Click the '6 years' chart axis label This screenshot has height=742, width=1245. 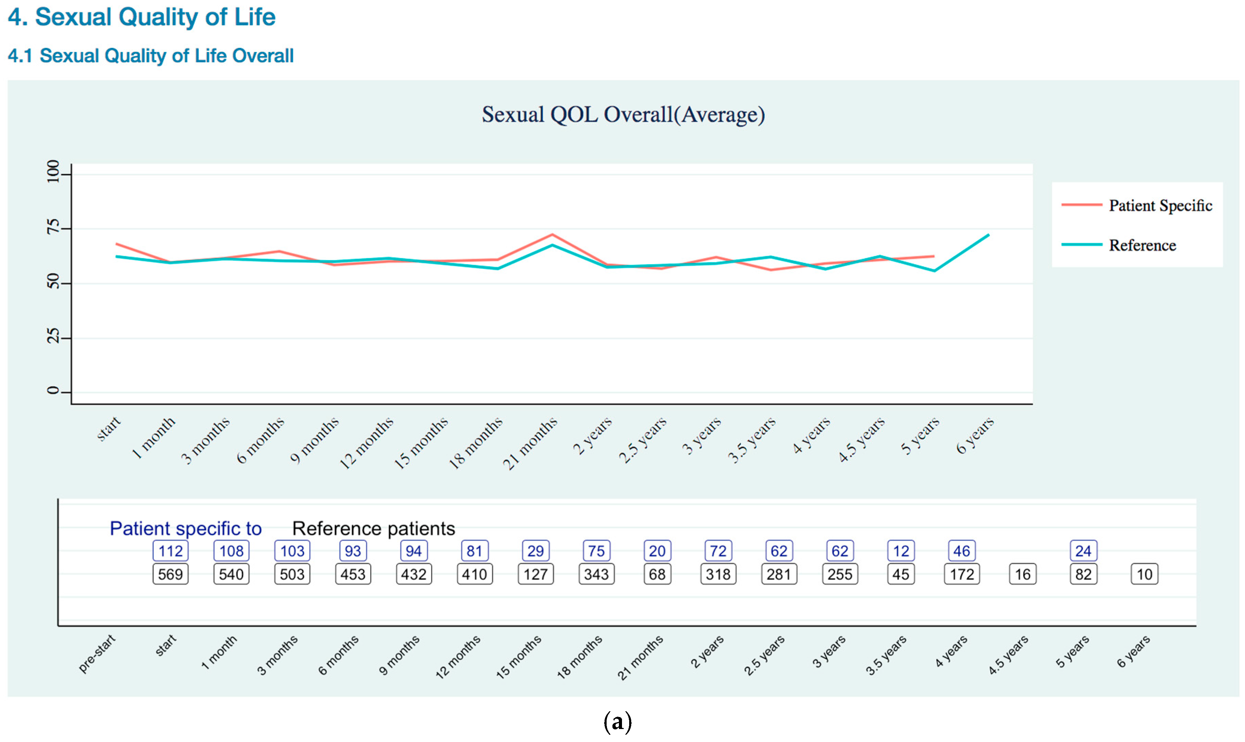pyautogui.click(x=975, y=436)
